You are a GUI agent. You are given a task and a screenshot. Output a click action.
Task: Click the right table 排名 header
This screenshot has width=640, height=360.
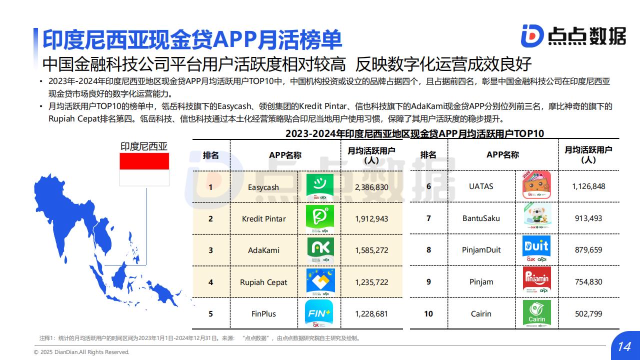pos(428,155)
